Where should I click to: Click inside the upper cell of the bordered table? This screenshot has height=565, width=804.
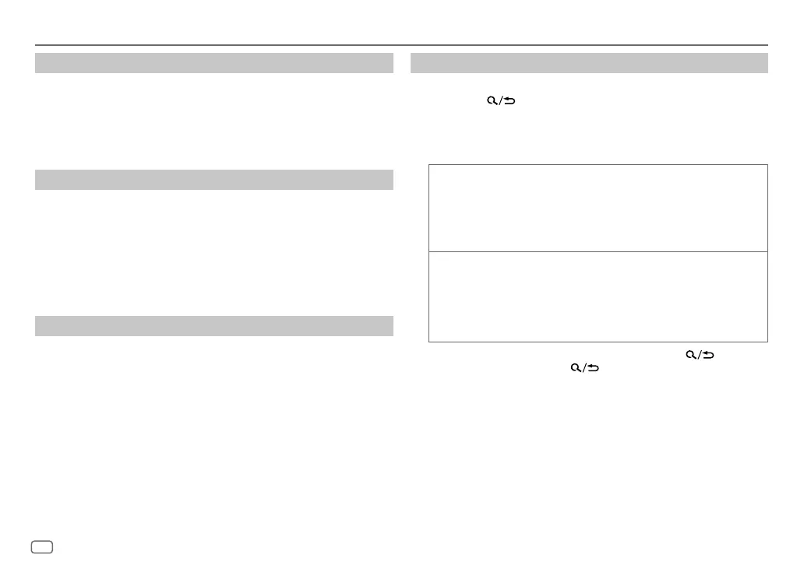[x=598, y=208]
